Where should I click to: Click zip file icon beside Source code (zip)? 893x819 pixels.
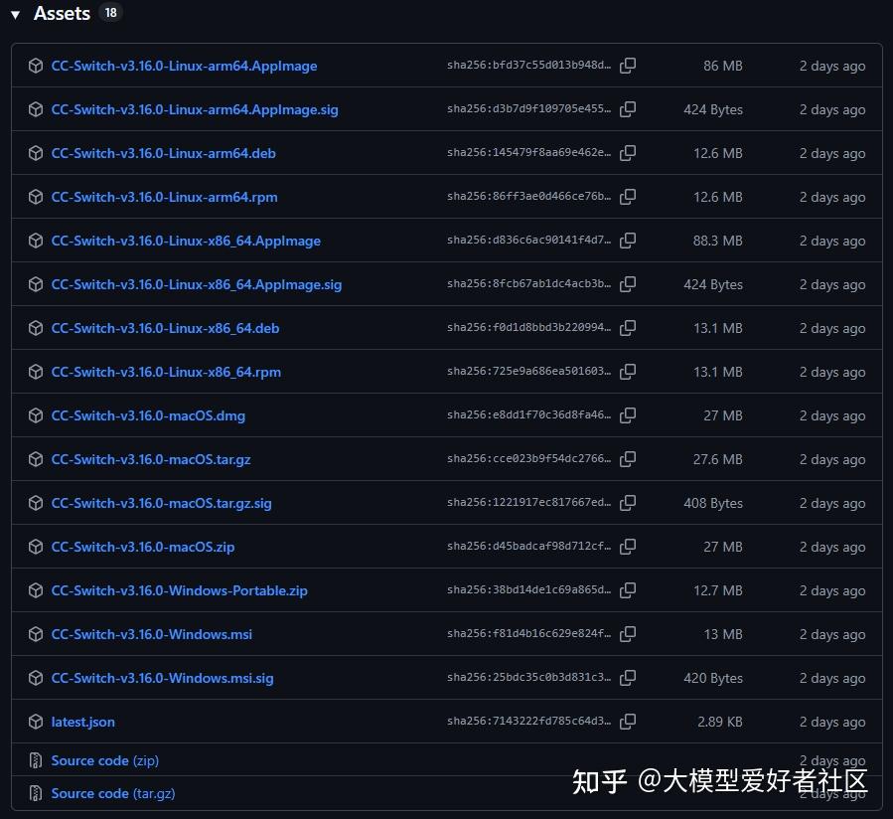(x=36, y=760)
